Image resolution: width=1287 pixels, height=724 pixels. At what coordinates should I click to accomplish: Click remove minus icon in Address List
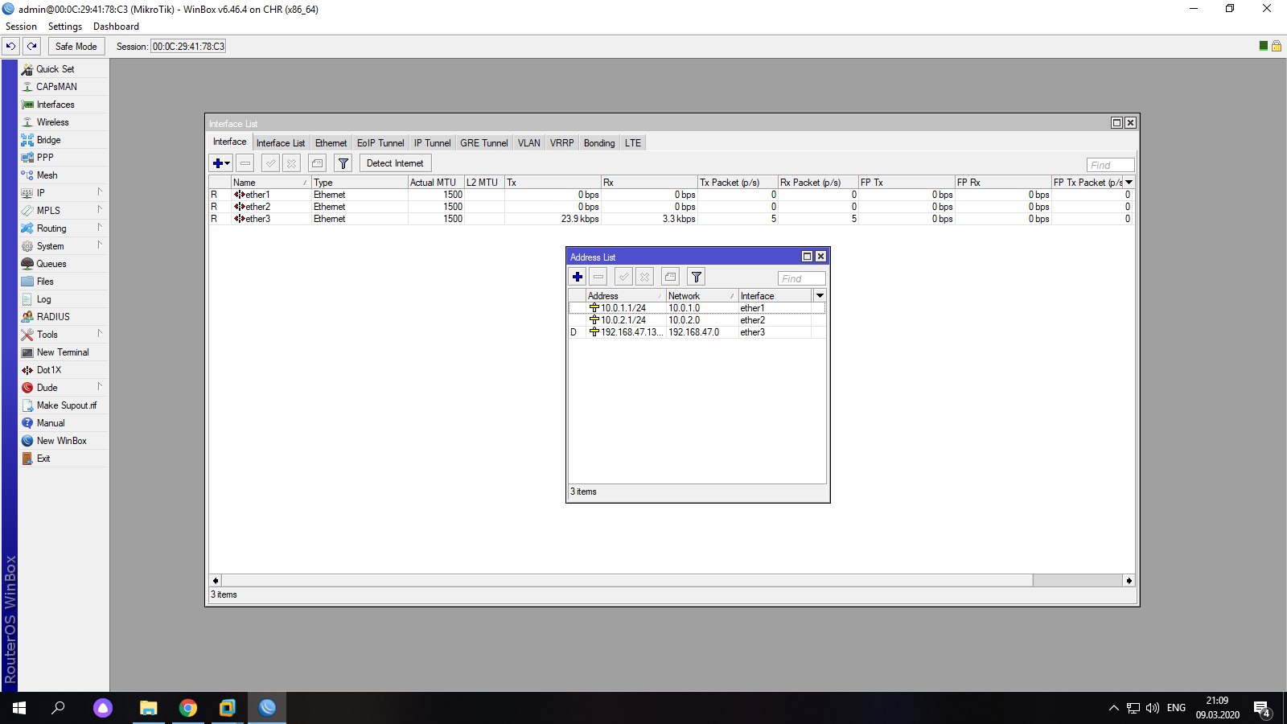(x=598, y=277)
